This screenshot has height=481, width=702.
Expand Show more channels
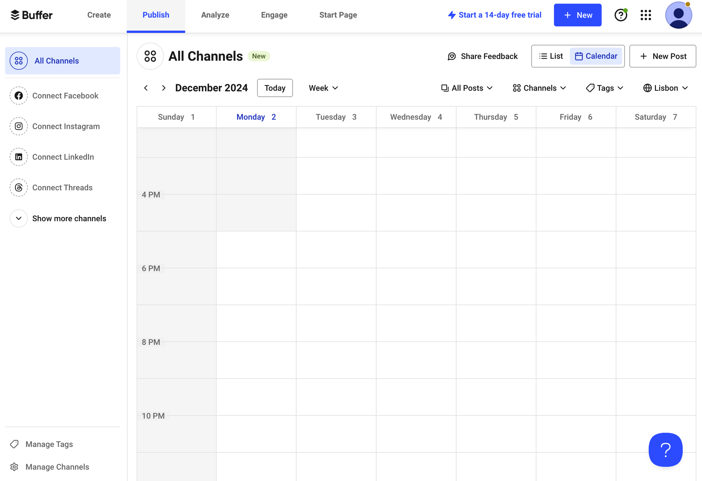tap(69, 218)
